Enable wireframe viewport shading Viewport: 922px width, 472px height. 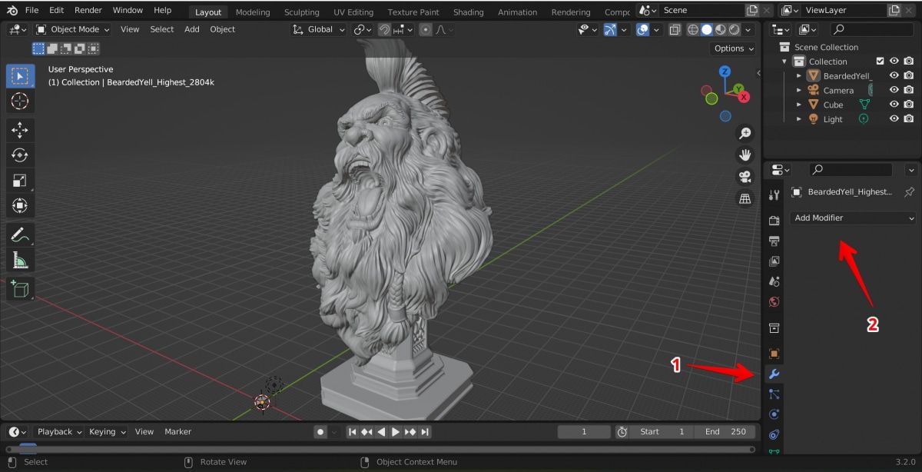pyautogui.click(x=694, y=29)
